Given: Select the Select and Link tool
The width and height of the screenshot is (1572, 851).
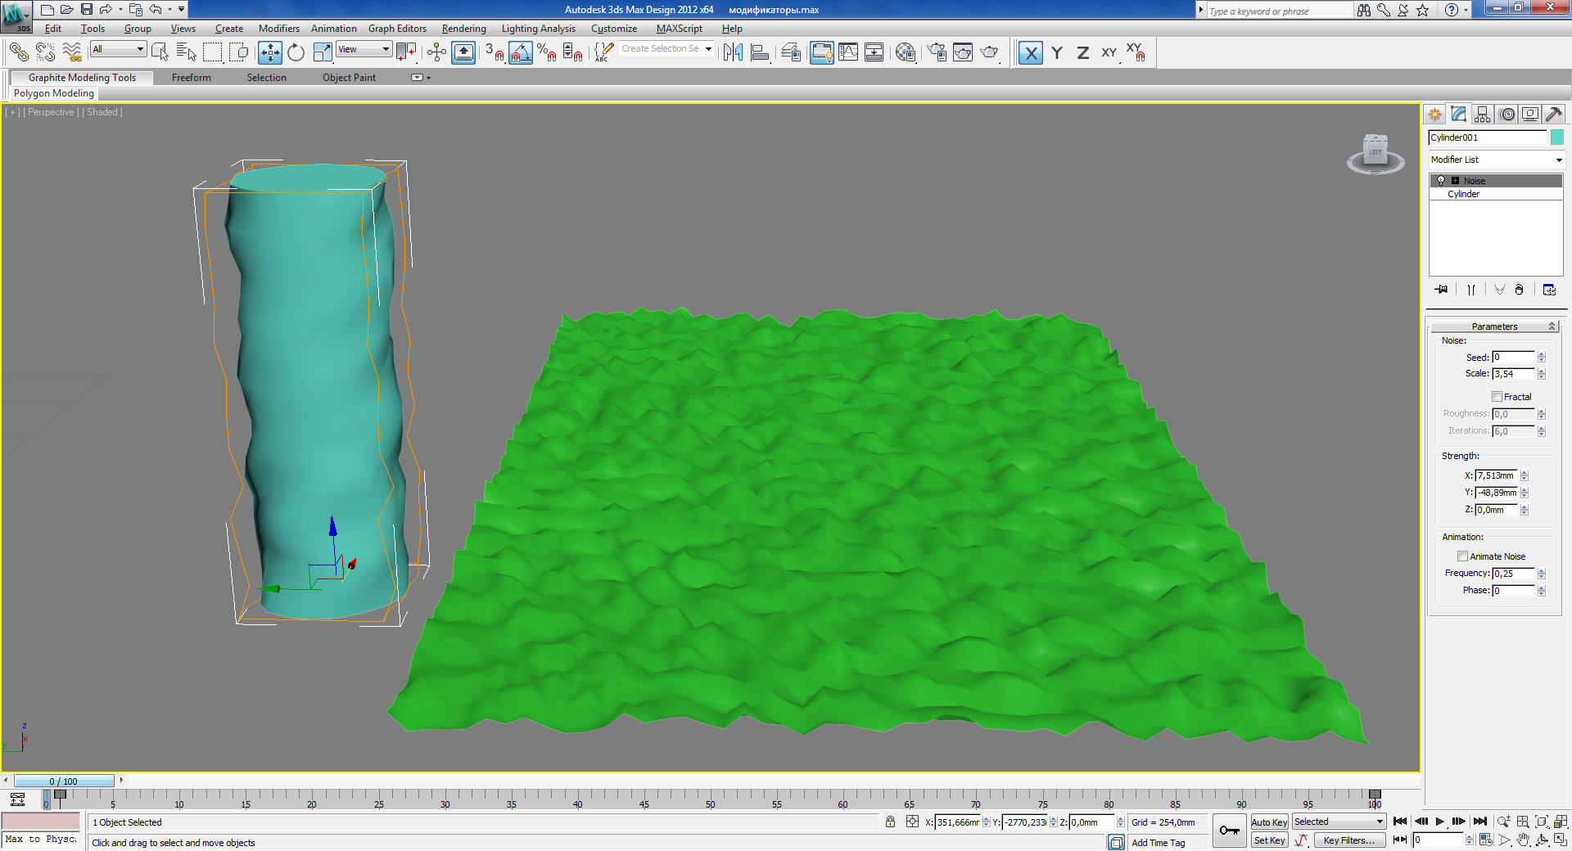Looking at the screenshot, I should 19,52.
